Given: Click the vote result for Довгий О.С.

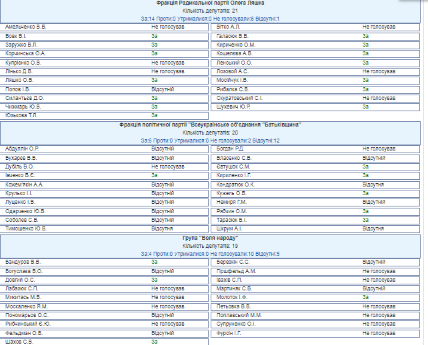Looking at the screenshot, I should (x=154, y=280).
